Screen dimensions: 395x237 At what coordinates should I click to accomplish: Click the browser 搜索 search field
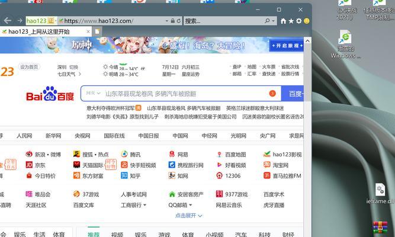[x=223, y=21]
